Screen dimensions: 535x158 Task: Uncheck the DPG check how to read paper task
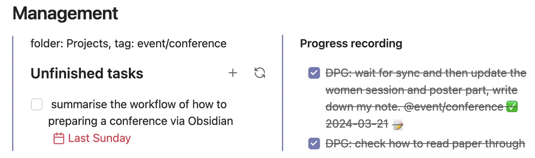pyautogui.click(x=314, y=144)
